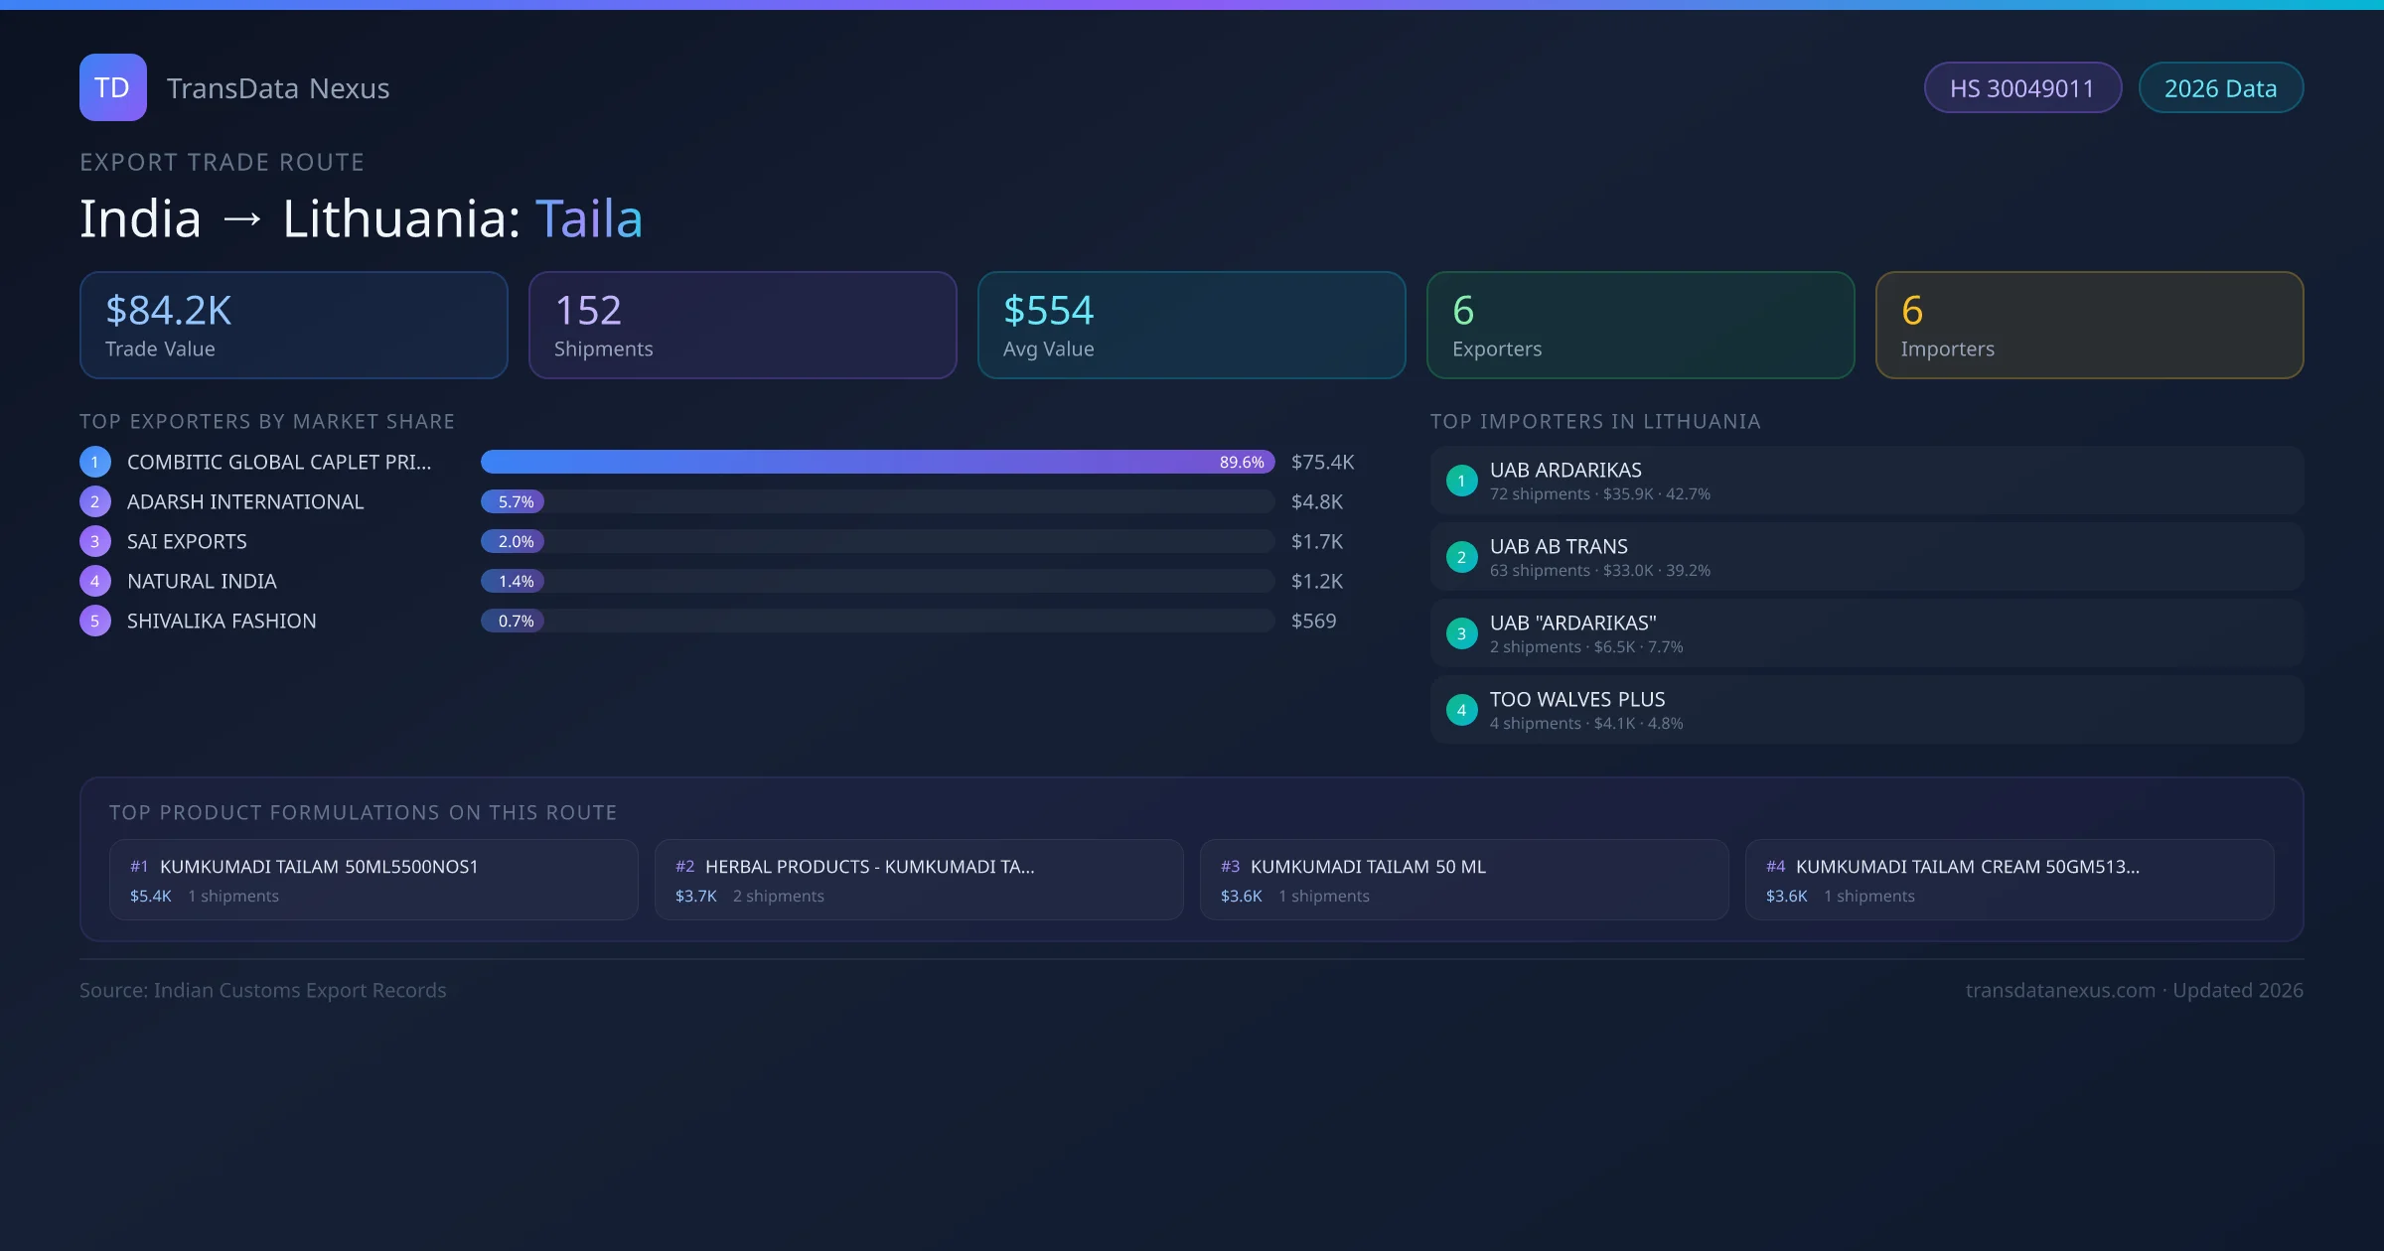
Task: Click green rank 4 badge for TOO WALVES PLUS
Action: [1461, 710]
